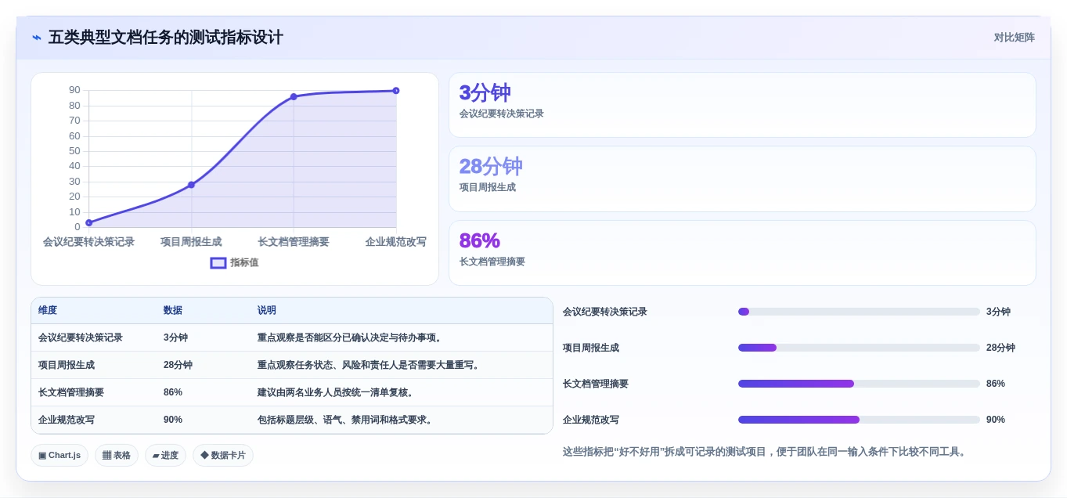Click the 进度 tag chip
1067x498 pixels.
pyautogui.click(x=165, y=456)
